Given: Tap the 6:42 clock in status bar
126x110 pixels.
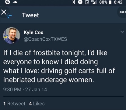Looking at the screenshot, I should [118, 2].
